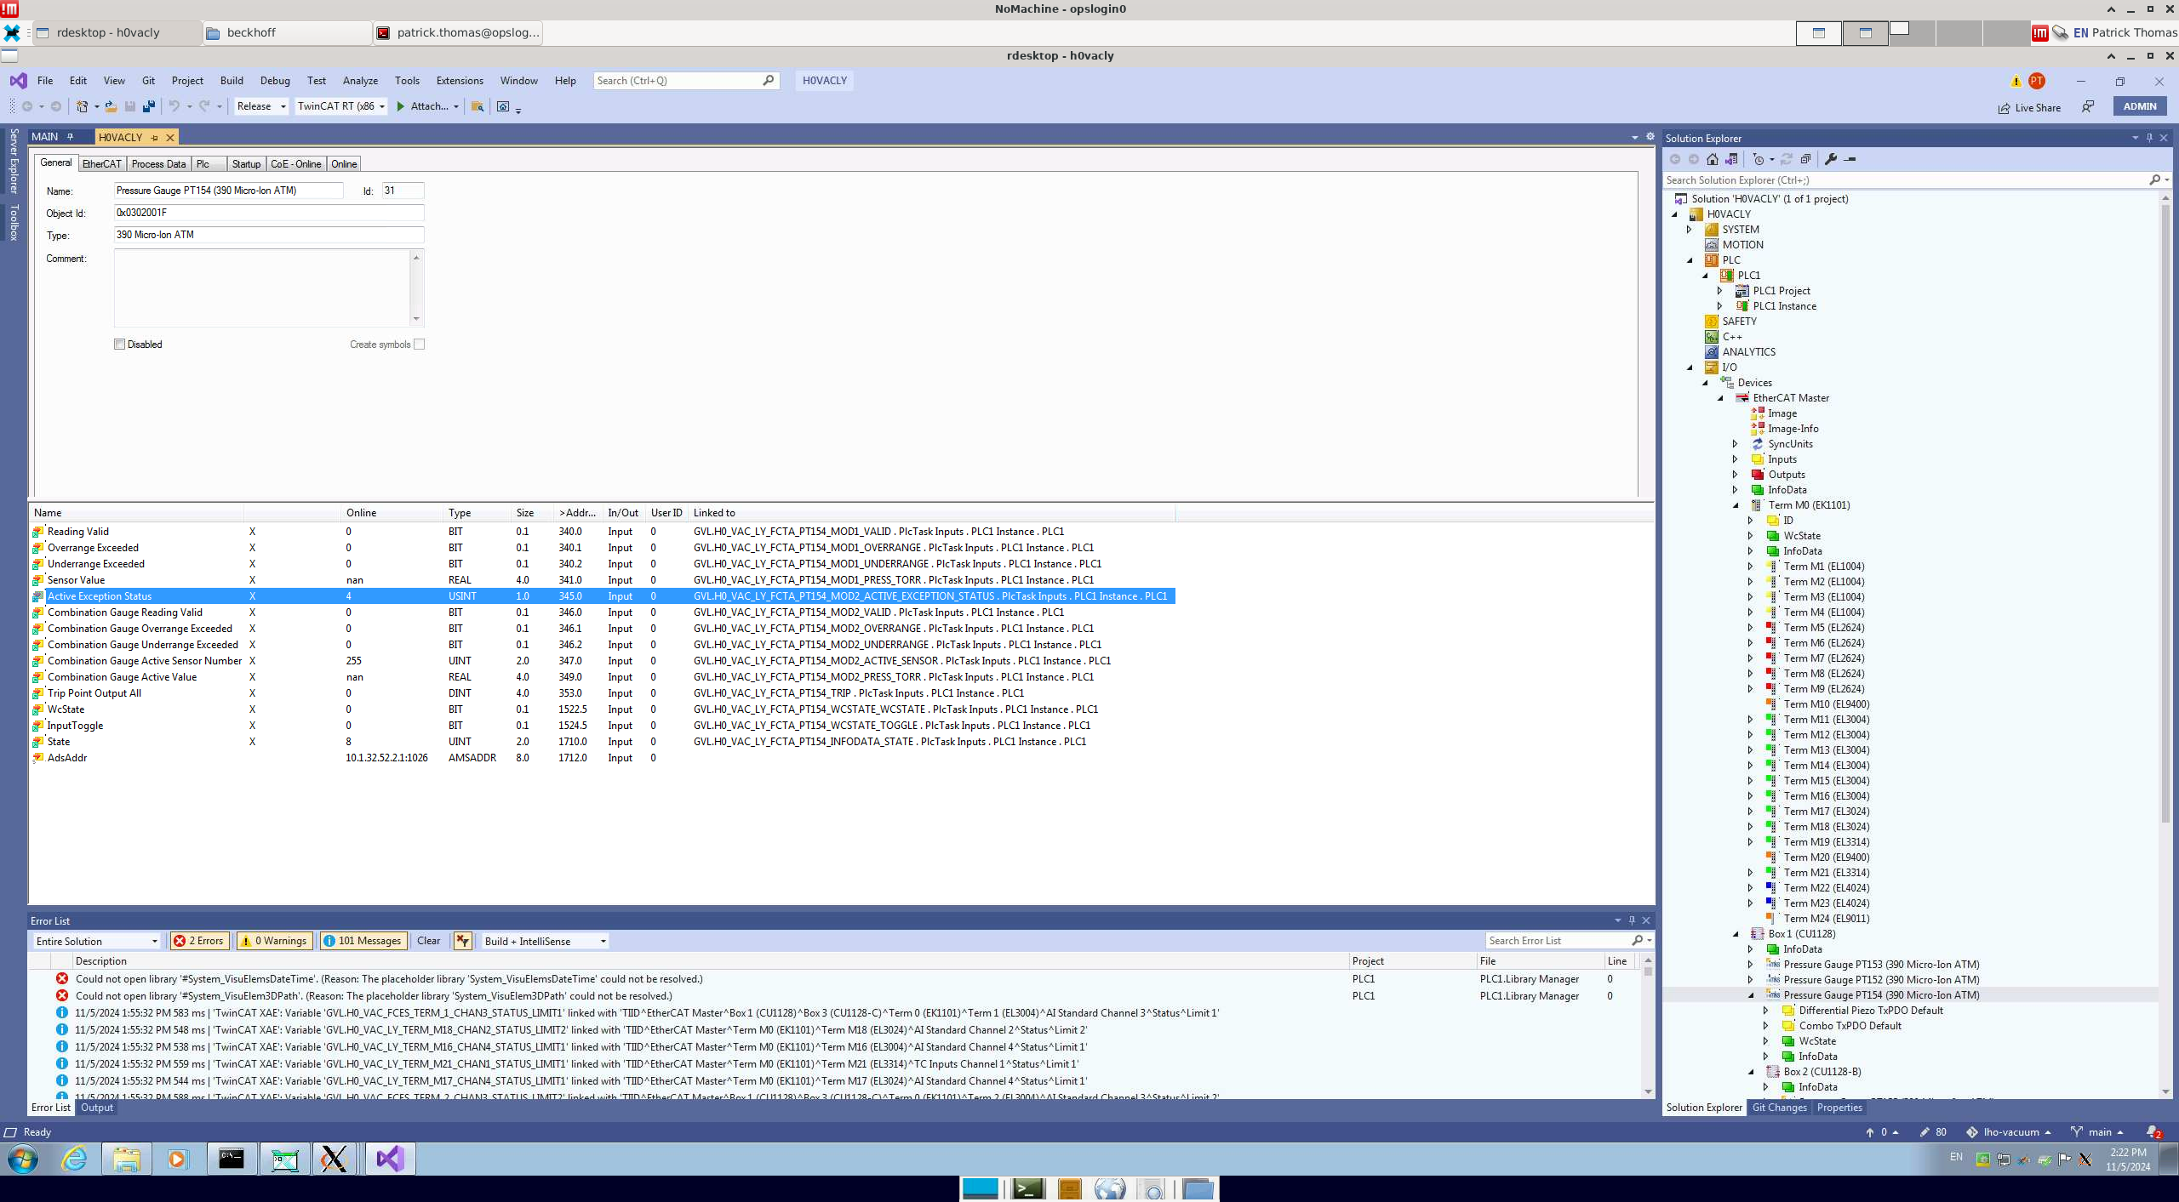Open the command prompt from taskbar
Image resolution: width=2179 pixels, height=1202 pixels.
(x=231, y=1159)
